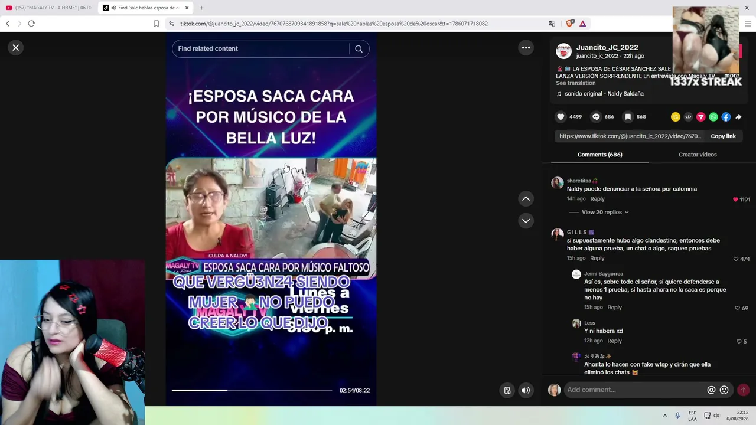
Task: Close the TikTok browser tab
Action: pyautogui.click(x=187, y=8)
